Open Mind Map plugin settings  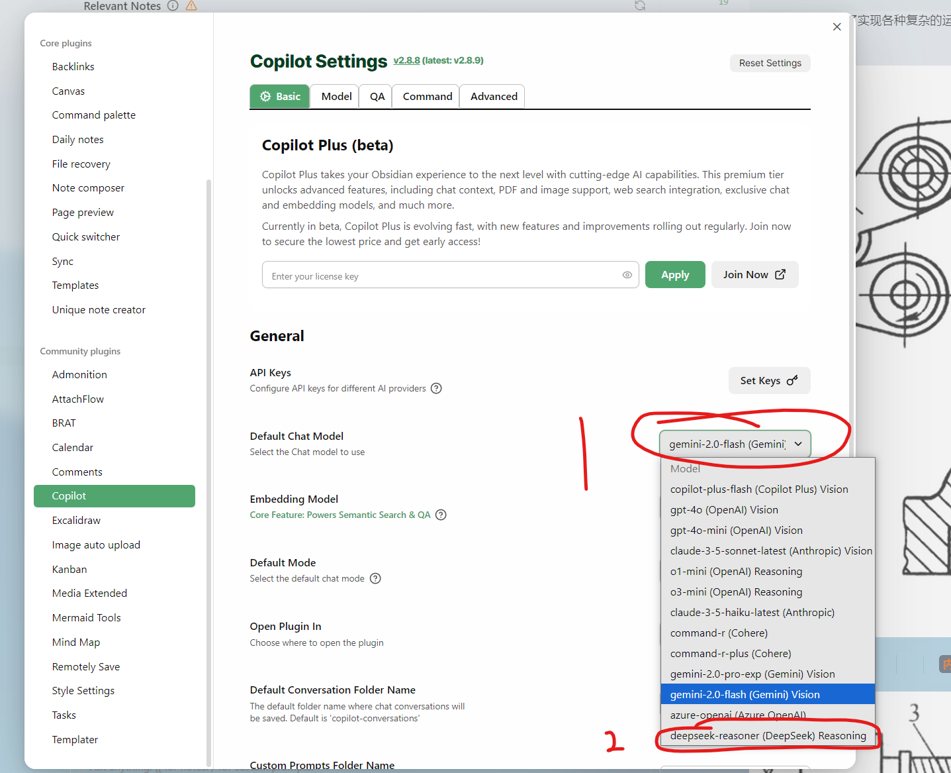point(114,643)
